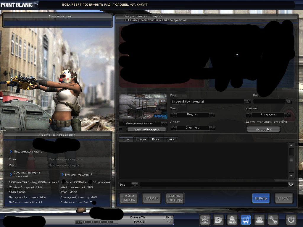This screenshot has width=303, height=227.
Task: Increase Условия from 9 раундов
Action: [x=288, y=114]
